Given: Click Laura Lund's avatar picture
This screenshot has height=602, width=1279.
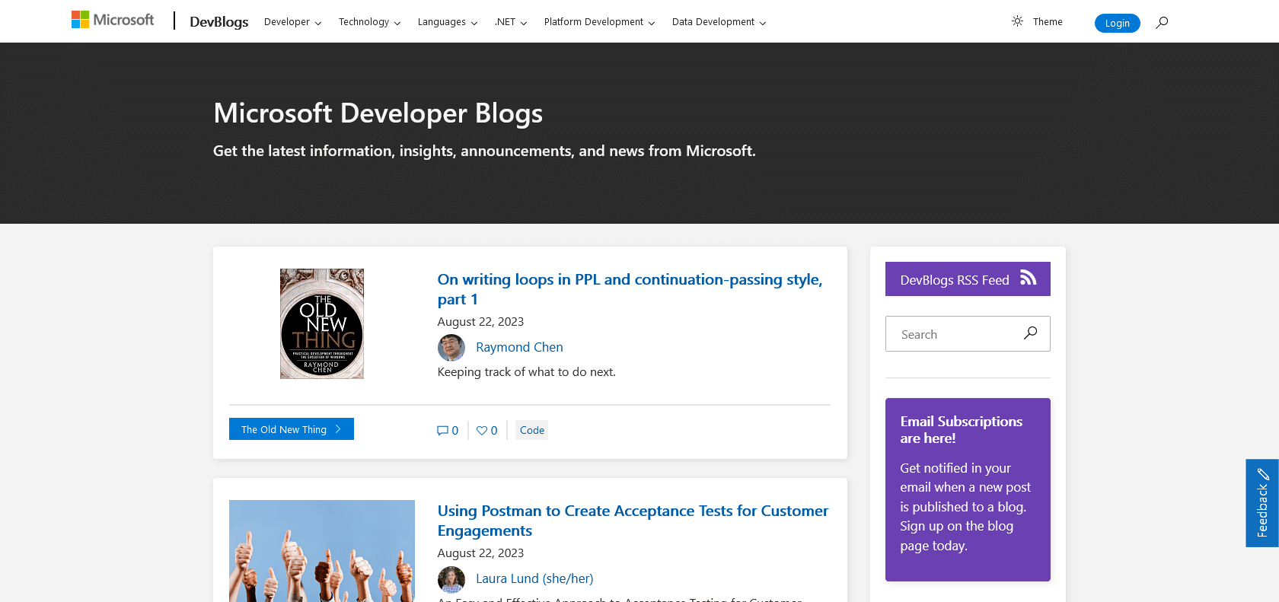Looking at the screenshot, I should pyautogui.click(x=451, y=579).
